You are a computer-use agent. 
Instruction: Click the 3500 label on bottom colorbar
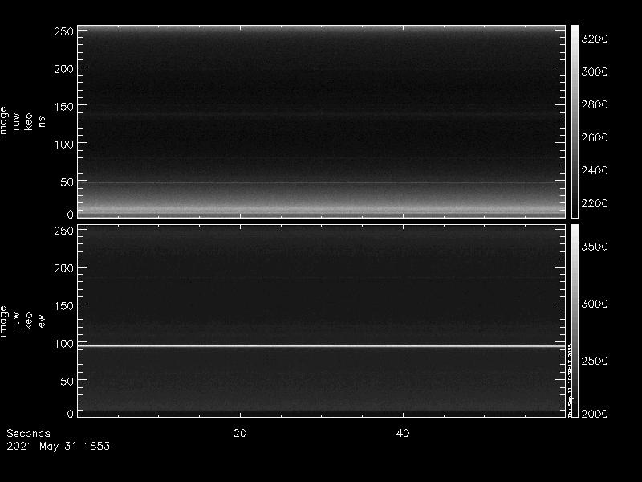594,246
